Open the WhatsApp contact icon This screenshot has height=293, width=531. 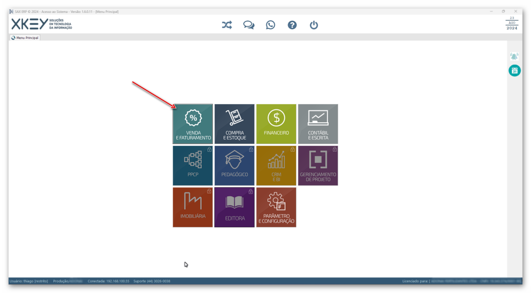click(x=271, y=25)
